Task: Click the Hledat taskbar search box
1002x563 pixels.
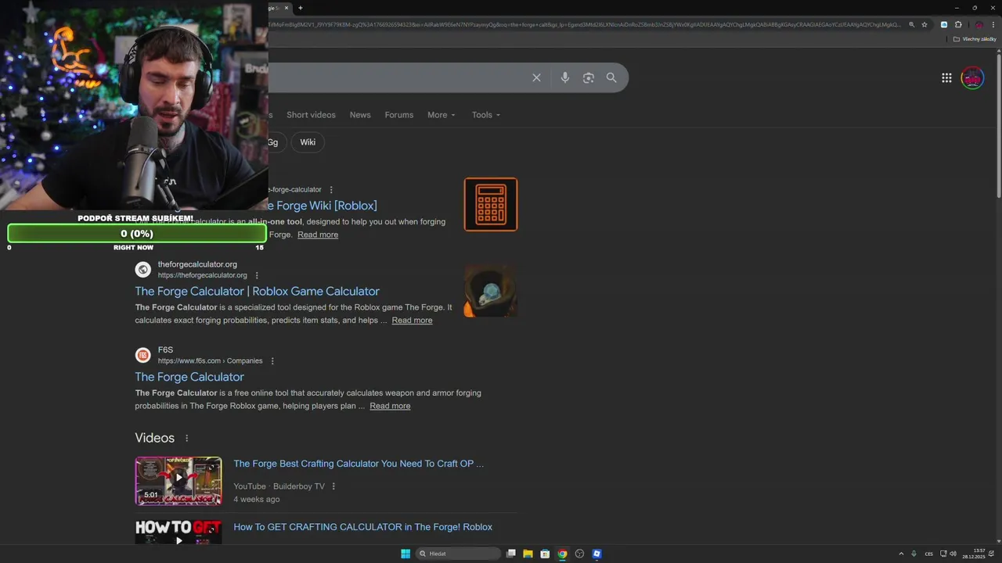Action: click(459, 554)
